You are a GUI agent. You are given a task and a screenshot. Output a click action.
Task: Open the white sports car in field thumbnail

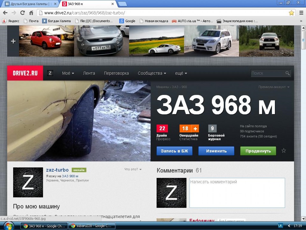[x=157, y=41]
